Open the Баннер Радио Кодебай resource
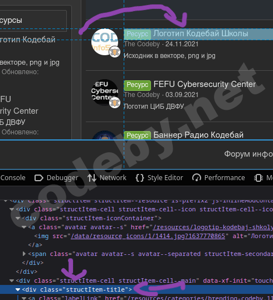Screen dimensions: 273x300 [x=198, y=135]
